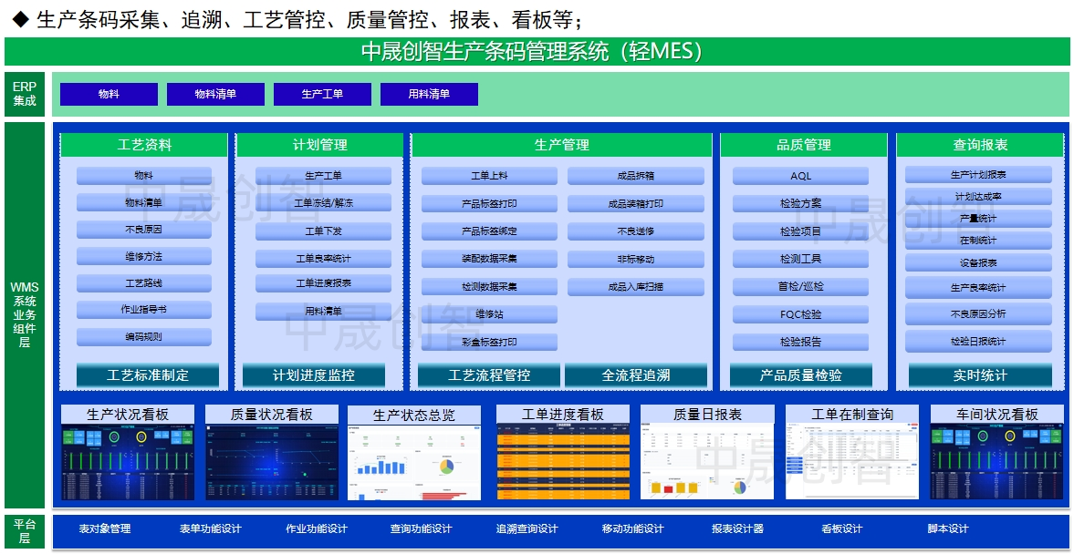Image resolution: width=1074 pixels, height=554 pixels.
Task: Click 工单进度报表 item
Action: 323,283
